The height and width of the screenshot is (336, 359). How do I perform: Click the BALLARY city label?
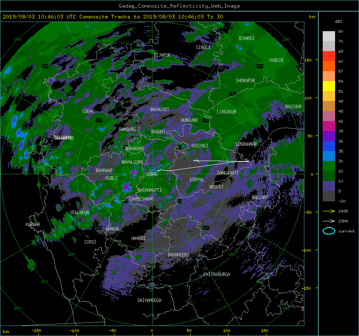pyautogui.click(x=260, y=197)
